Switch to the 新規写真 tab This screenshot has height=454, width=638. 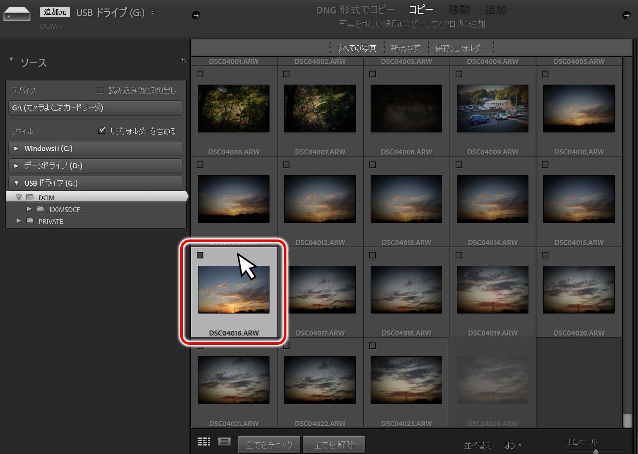pos(406,48)
